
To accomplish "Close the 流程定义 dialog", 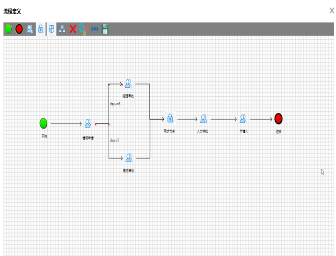I will pyautogui.click(x=331, y=11).
